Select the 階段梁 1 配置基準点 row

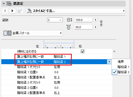coord(57,77)
